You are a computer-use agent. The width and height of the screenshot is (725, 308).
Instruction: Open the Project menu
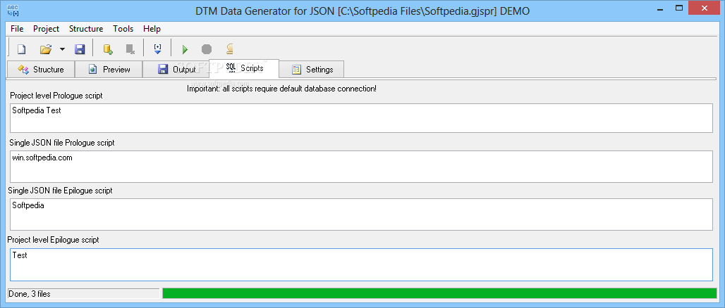(x=47, y=29)
